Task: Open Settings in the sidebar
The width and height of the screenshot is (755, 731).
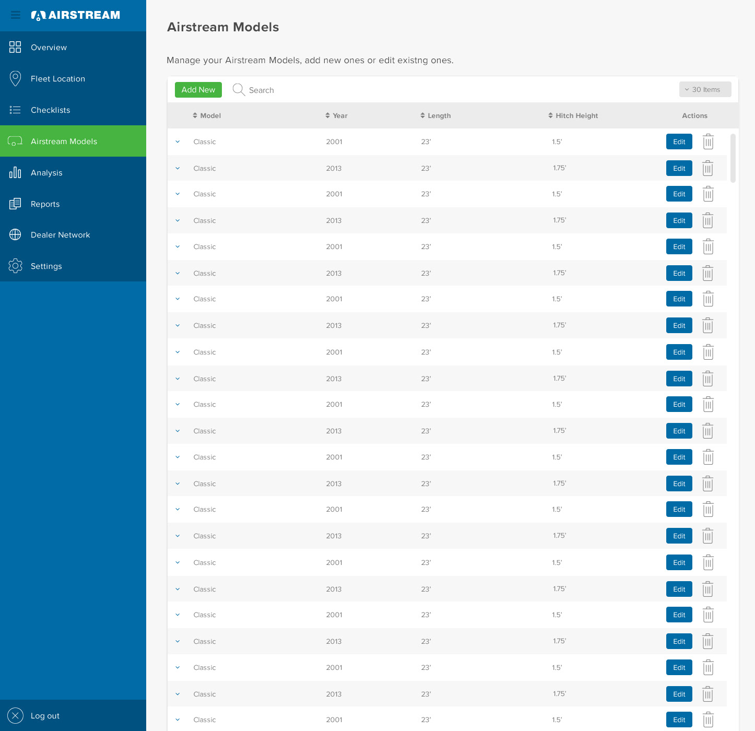Action: (73, 266)
